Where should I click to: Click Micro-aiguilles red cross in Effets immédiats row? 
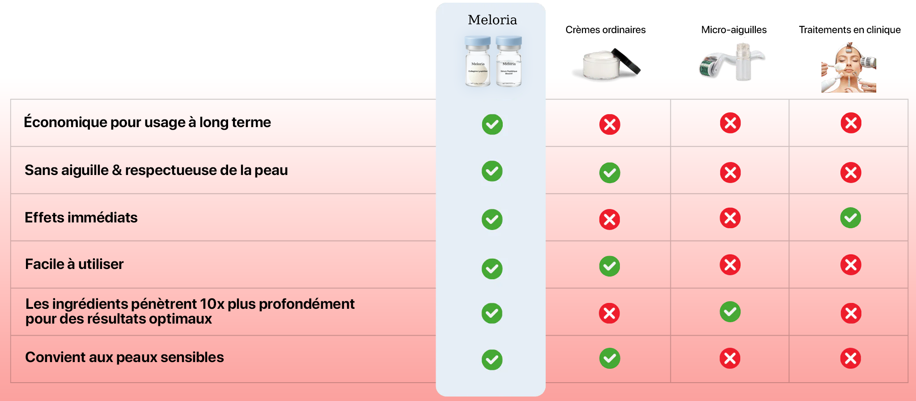pos(730,218)
